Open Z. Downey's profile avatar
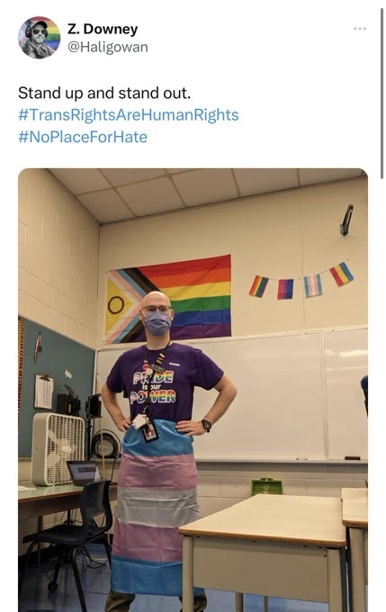 [x=39, y=38]
